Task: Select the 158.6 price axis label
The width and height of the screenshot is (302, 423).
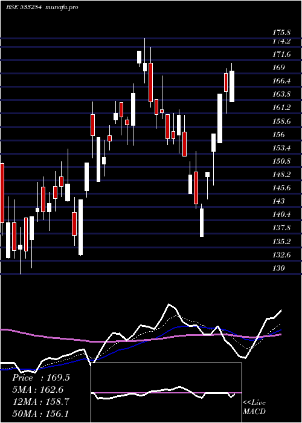Action: pos(281,121)
